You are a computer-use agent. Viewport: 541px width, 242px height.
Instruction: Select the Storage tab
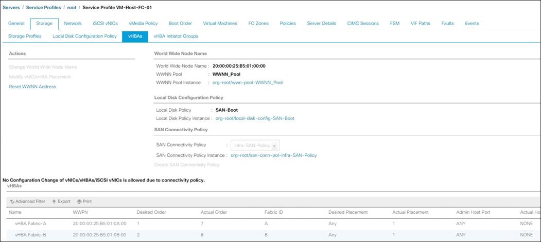(x=44, y=24)
